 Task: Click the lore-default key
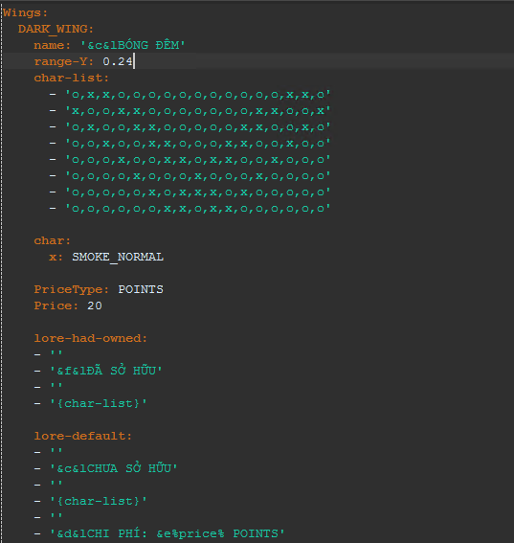click(x=83, y=436)
